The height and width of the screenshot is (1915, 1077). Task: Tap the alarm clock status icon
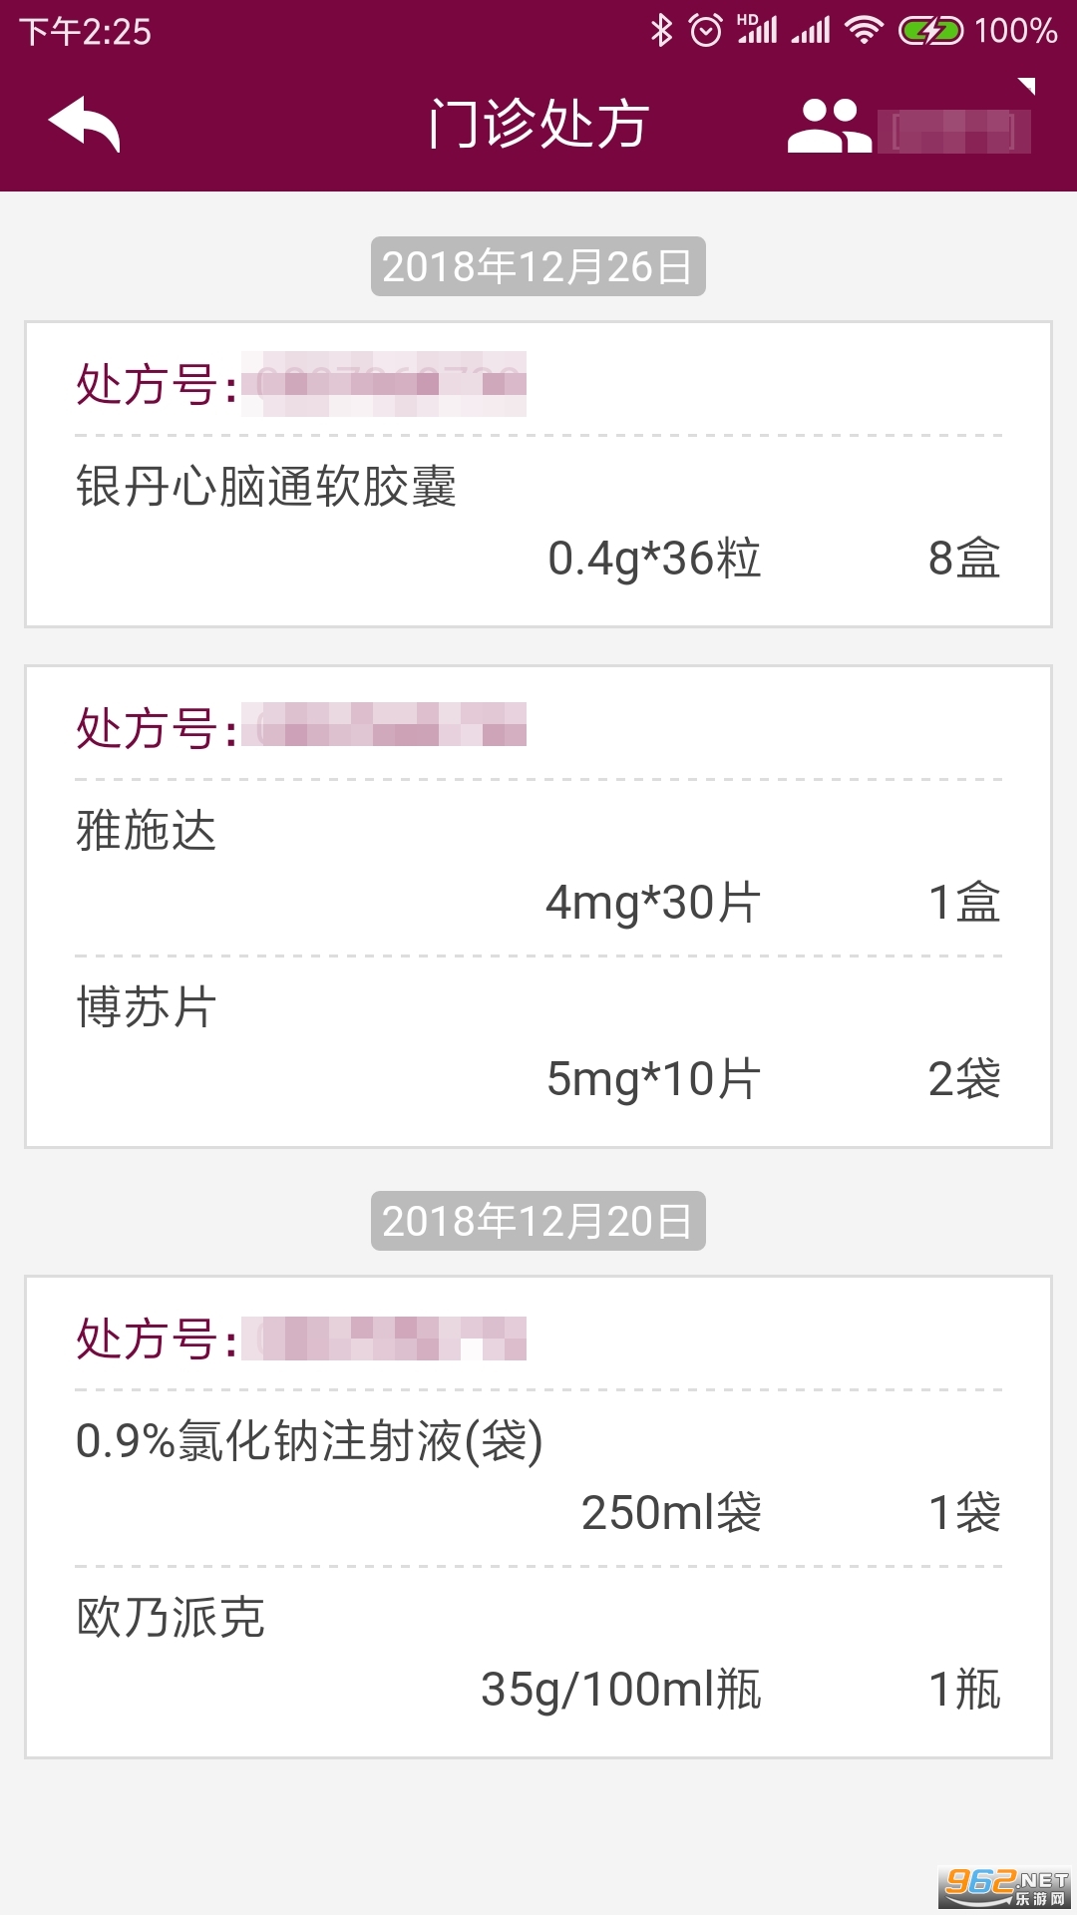706,31
